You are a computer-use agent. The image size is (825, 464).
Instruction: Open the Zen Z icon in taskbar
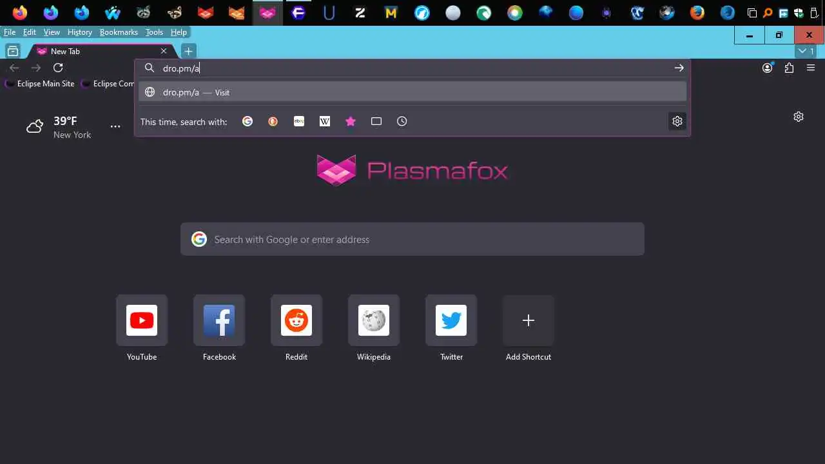360,12
